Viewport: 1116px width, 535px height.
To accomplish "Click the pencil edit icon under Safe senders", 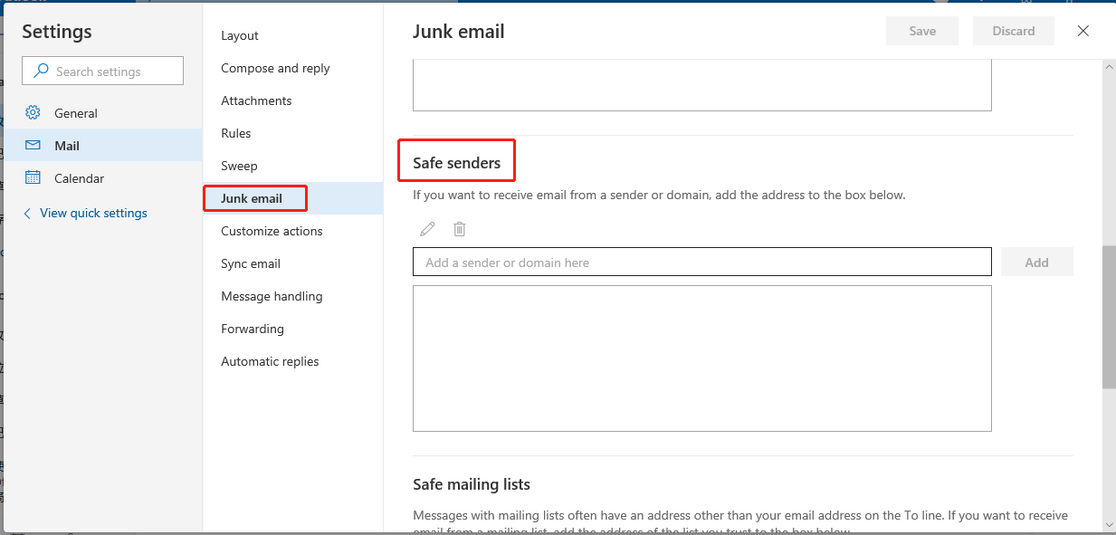I will click(x=427, y=229).
